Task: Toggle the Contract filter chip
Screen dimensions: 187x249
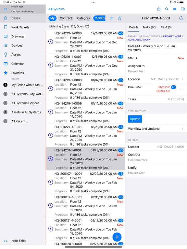Action: click(66, 18)
